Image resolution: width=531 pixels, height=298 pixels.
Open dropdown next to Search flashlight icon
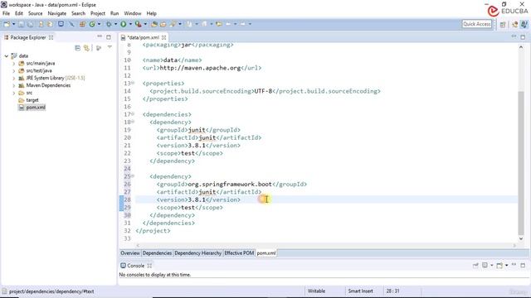180,24
